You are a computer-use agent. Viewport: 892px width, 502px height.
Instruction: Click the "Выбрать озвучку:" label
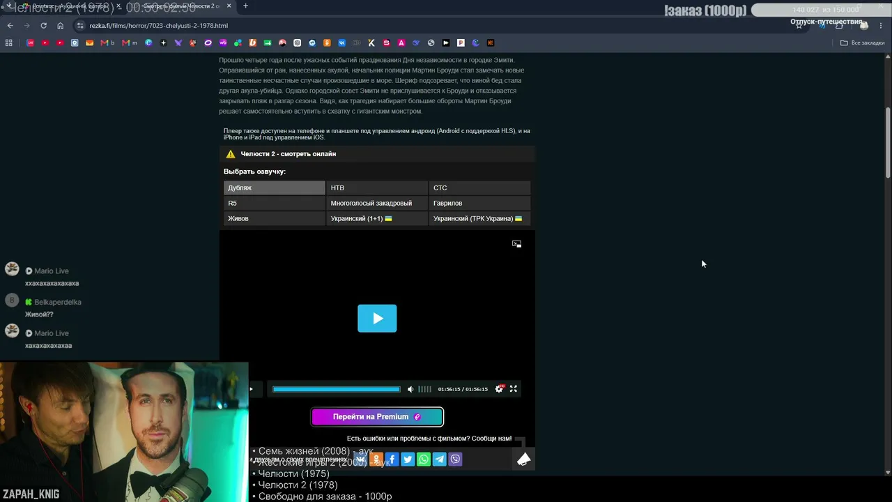click(254, 172)
